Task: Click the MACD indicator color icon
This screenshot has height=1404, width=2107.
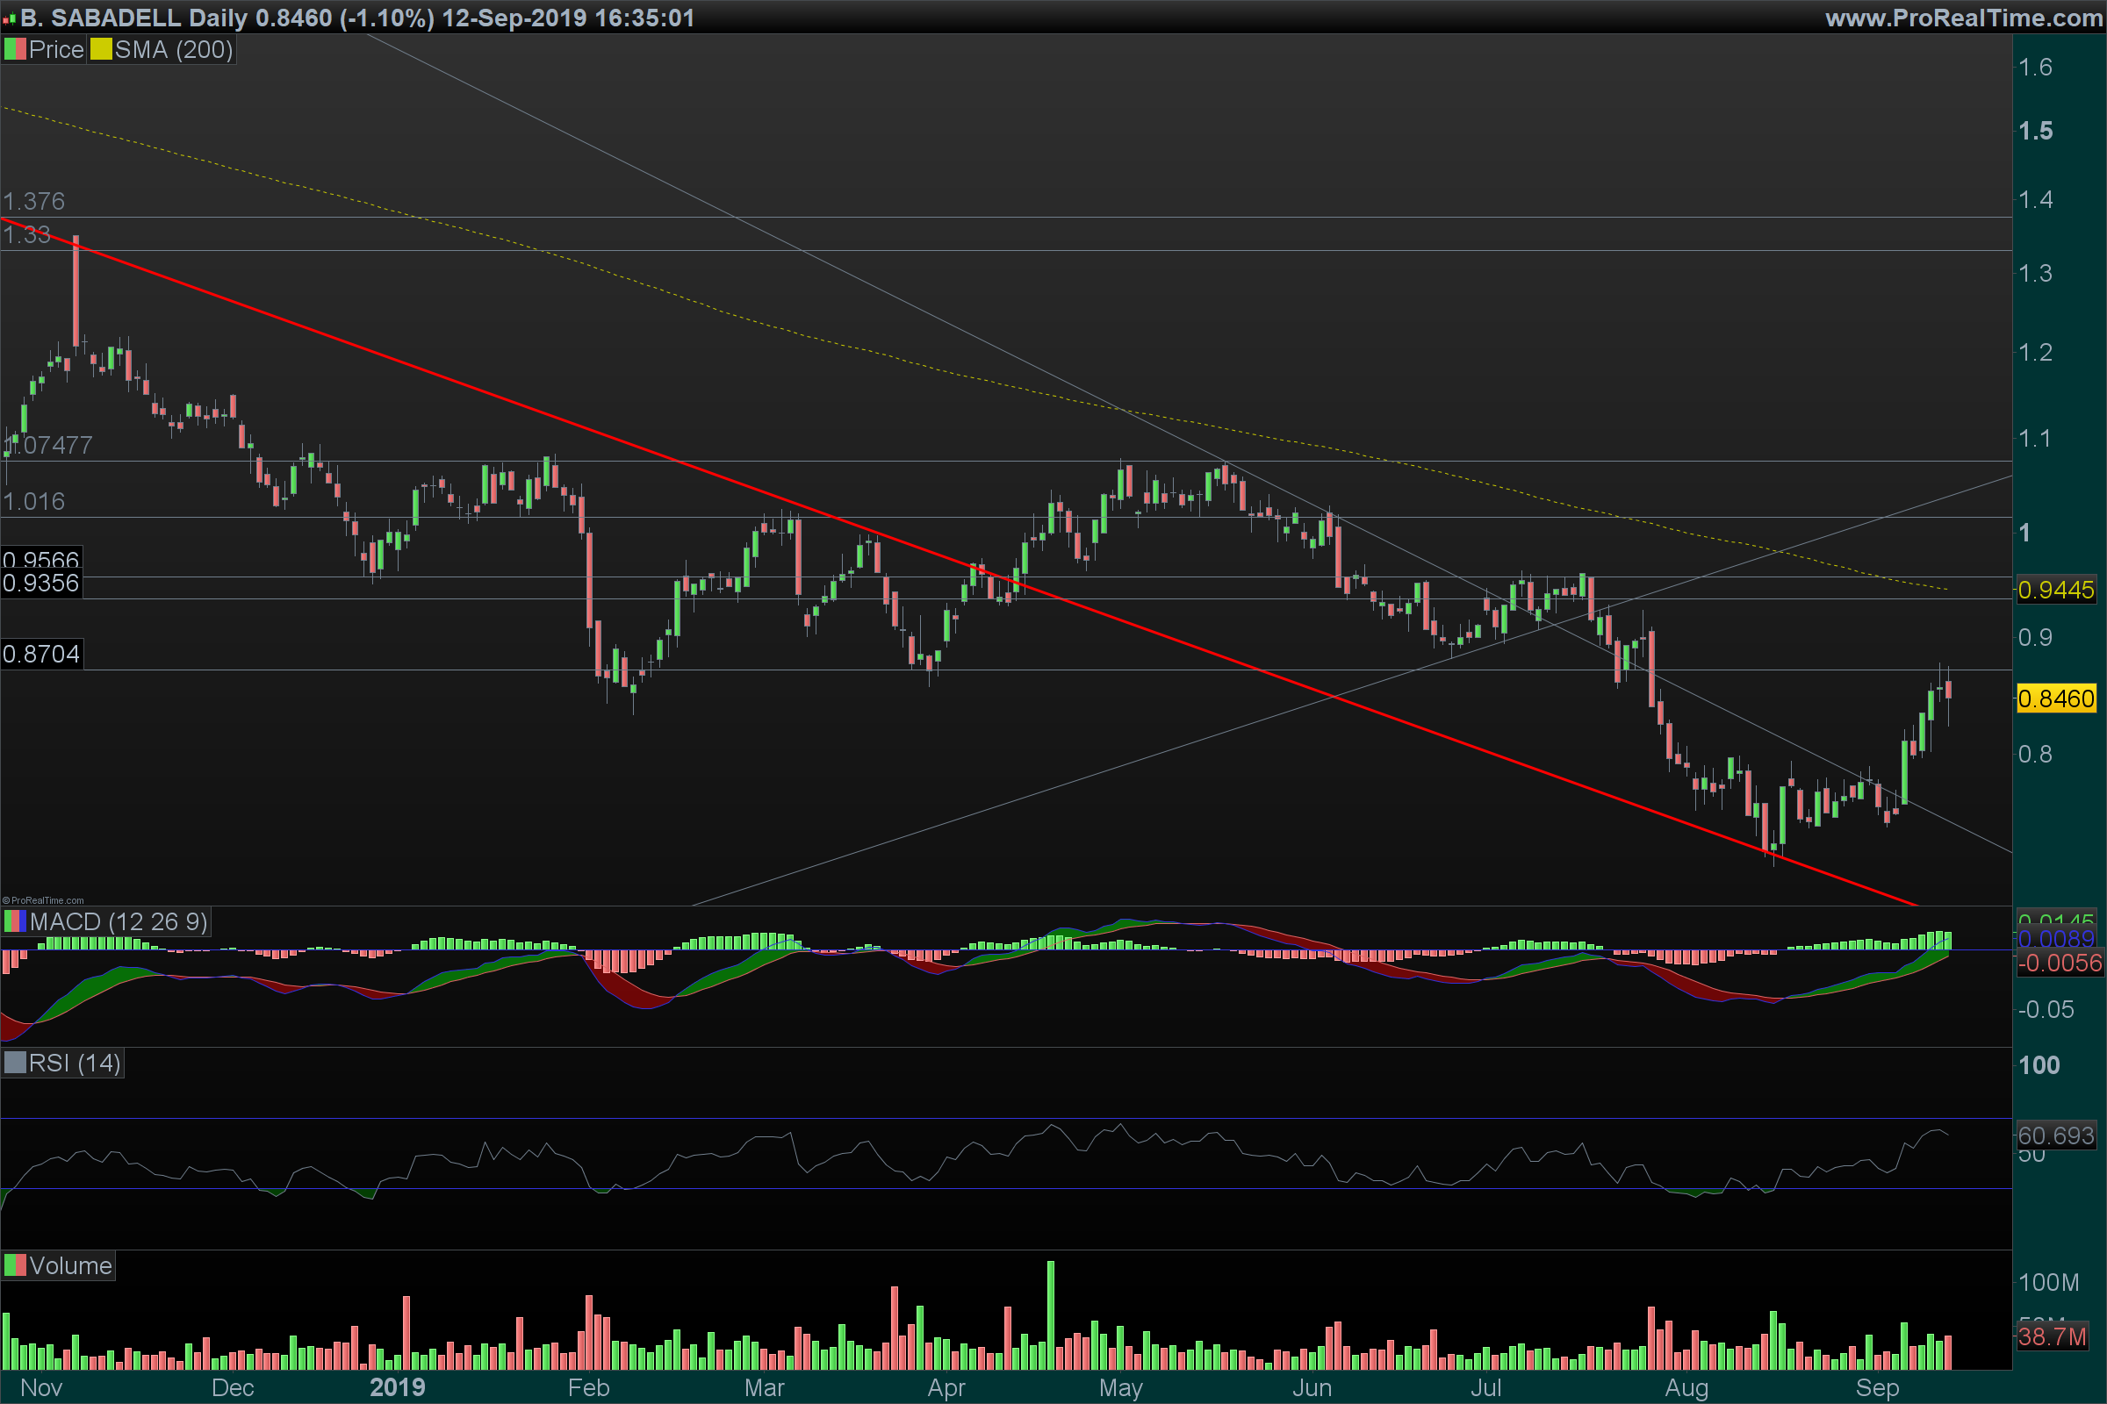Action: coord(15,921)
